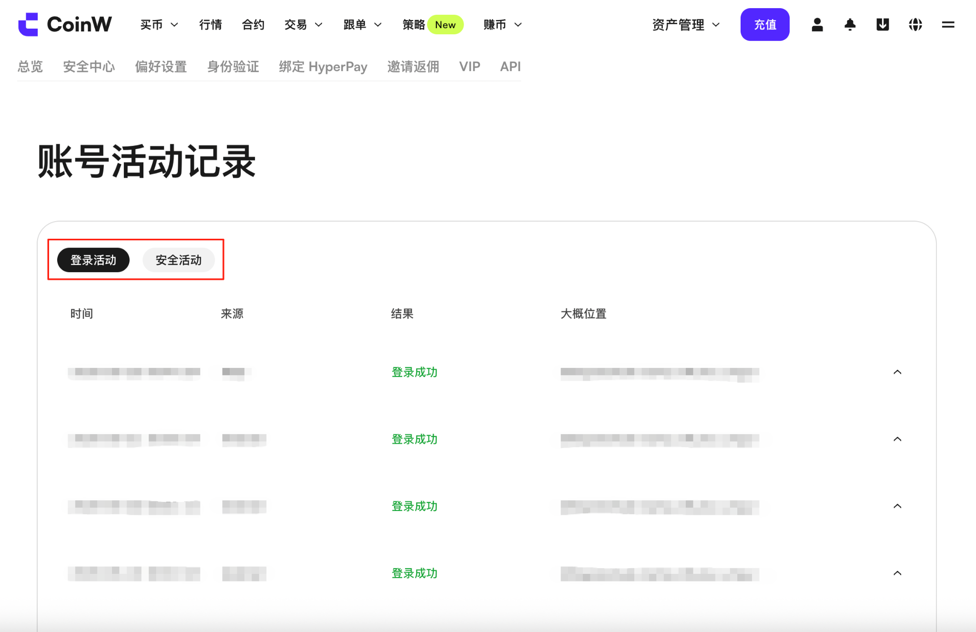
Task: Open the 策略 New menu item
Action: [433, 25]
